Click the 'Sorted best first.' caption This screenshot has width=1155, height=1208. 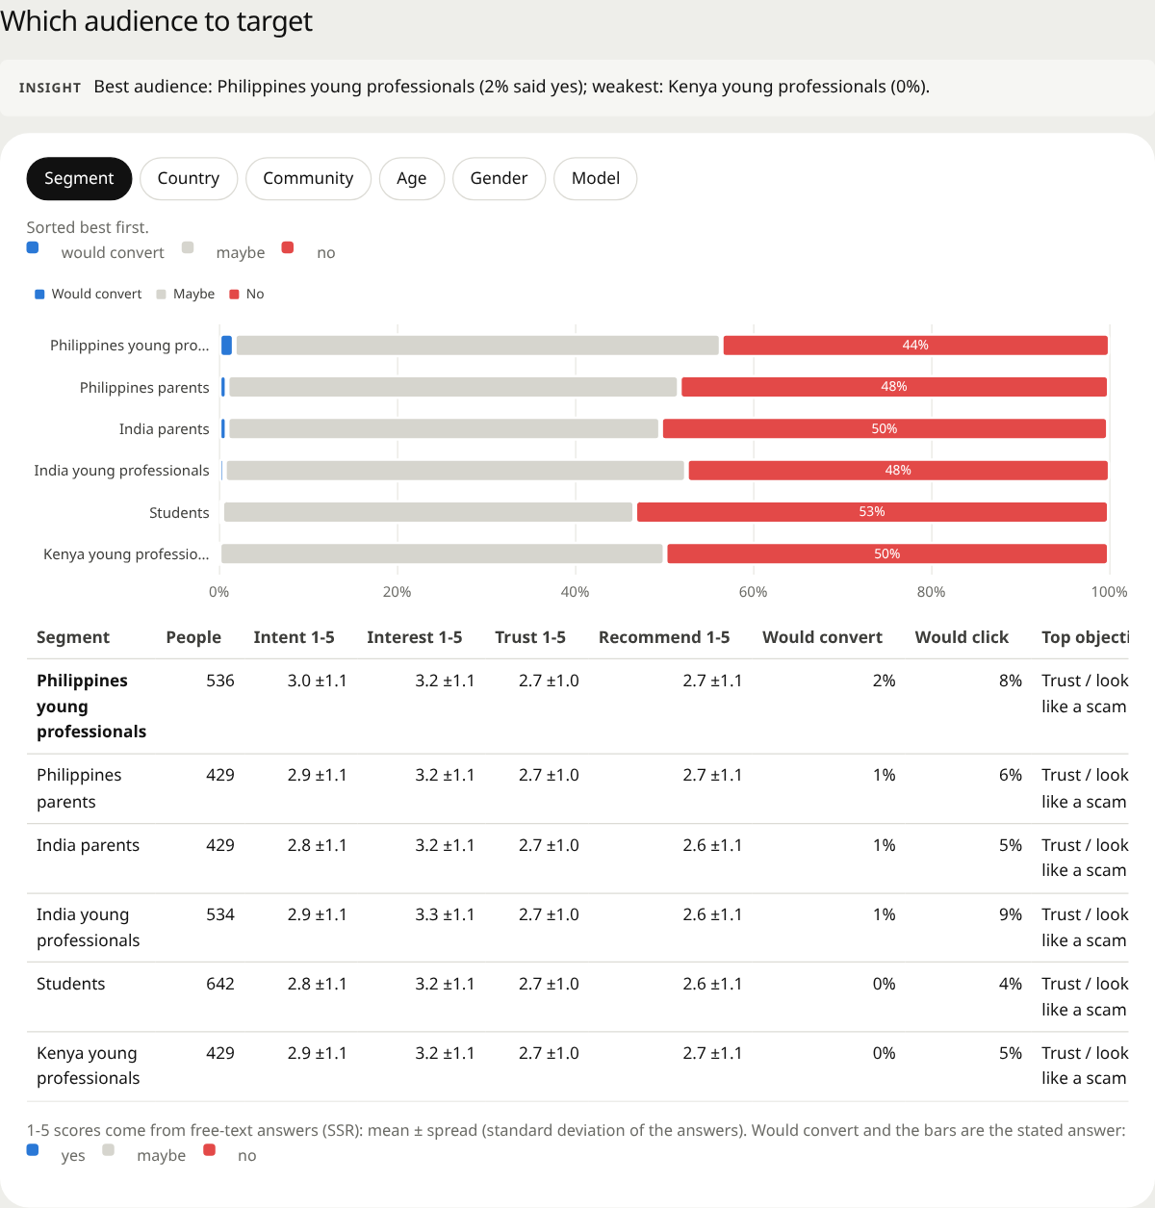tap(88, 227)
